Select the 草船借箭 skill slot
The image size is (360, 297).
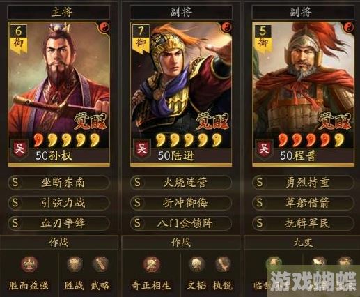[303, 203]
